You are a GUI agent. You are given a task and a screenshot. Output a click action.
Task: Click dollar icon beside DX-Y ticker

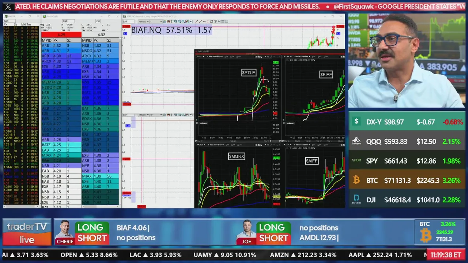point(356,122)
